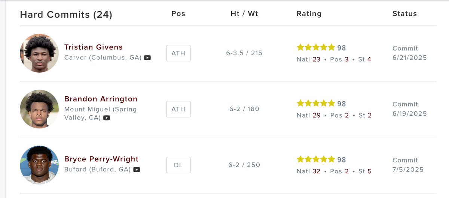Click video icon next to Buford (Buford, GA)
This screenshot has width=449, height=198.
coord(137,170)
